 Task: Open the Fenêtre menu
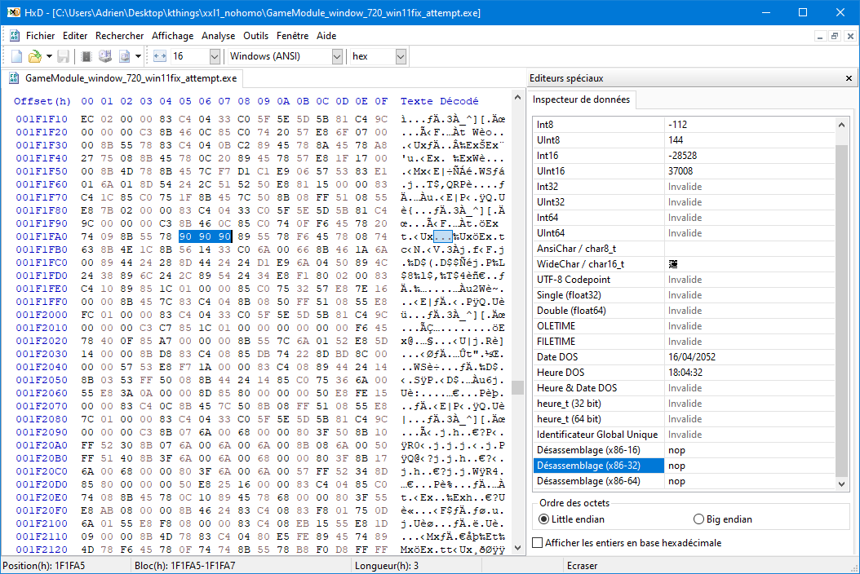[x=292, y=36]
